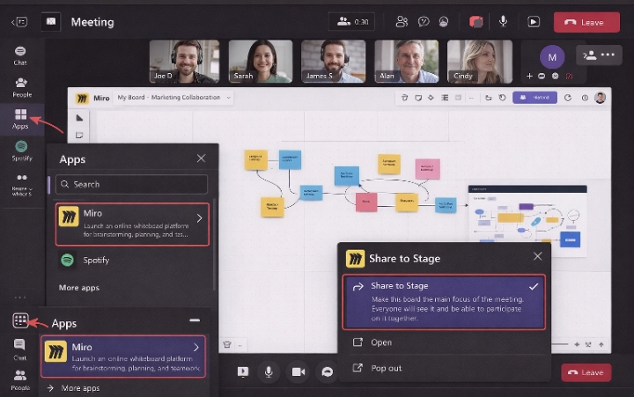This screenshot has width=634, height=397.
Task: Click the microphone icon in top meeting bar
Action: tap(504, 21)
